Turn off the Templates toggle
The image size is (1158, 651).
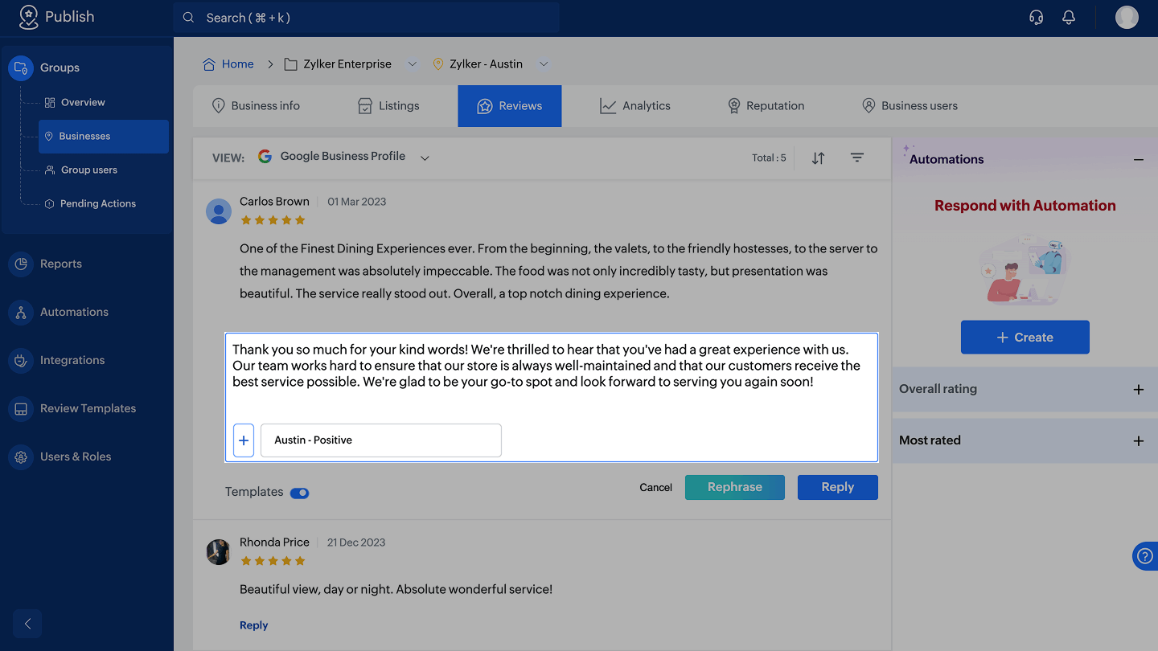[299, 493]
